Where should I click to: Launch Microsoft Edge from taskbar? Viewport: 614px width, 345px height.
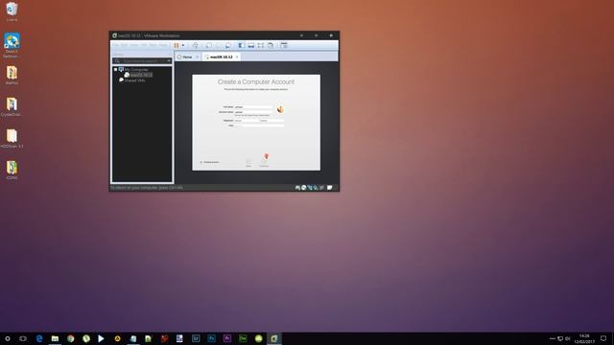tap(39, 338)
